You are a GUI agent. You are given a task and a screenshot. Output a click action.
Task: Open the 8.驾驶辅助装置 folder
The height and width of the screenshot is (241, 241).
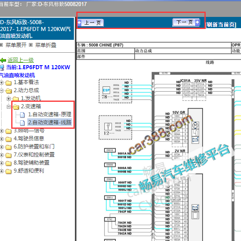coord(31,163)
